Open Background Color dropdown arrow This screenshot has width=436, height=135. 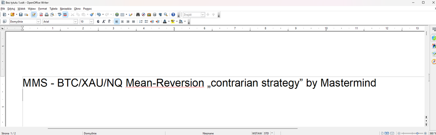[185, 21]
